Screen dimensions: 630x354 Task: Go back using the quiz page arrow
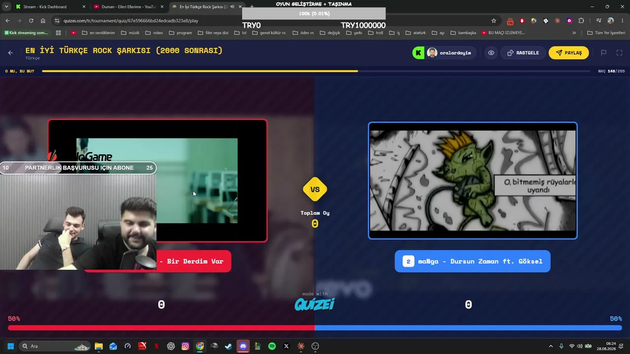10,53
